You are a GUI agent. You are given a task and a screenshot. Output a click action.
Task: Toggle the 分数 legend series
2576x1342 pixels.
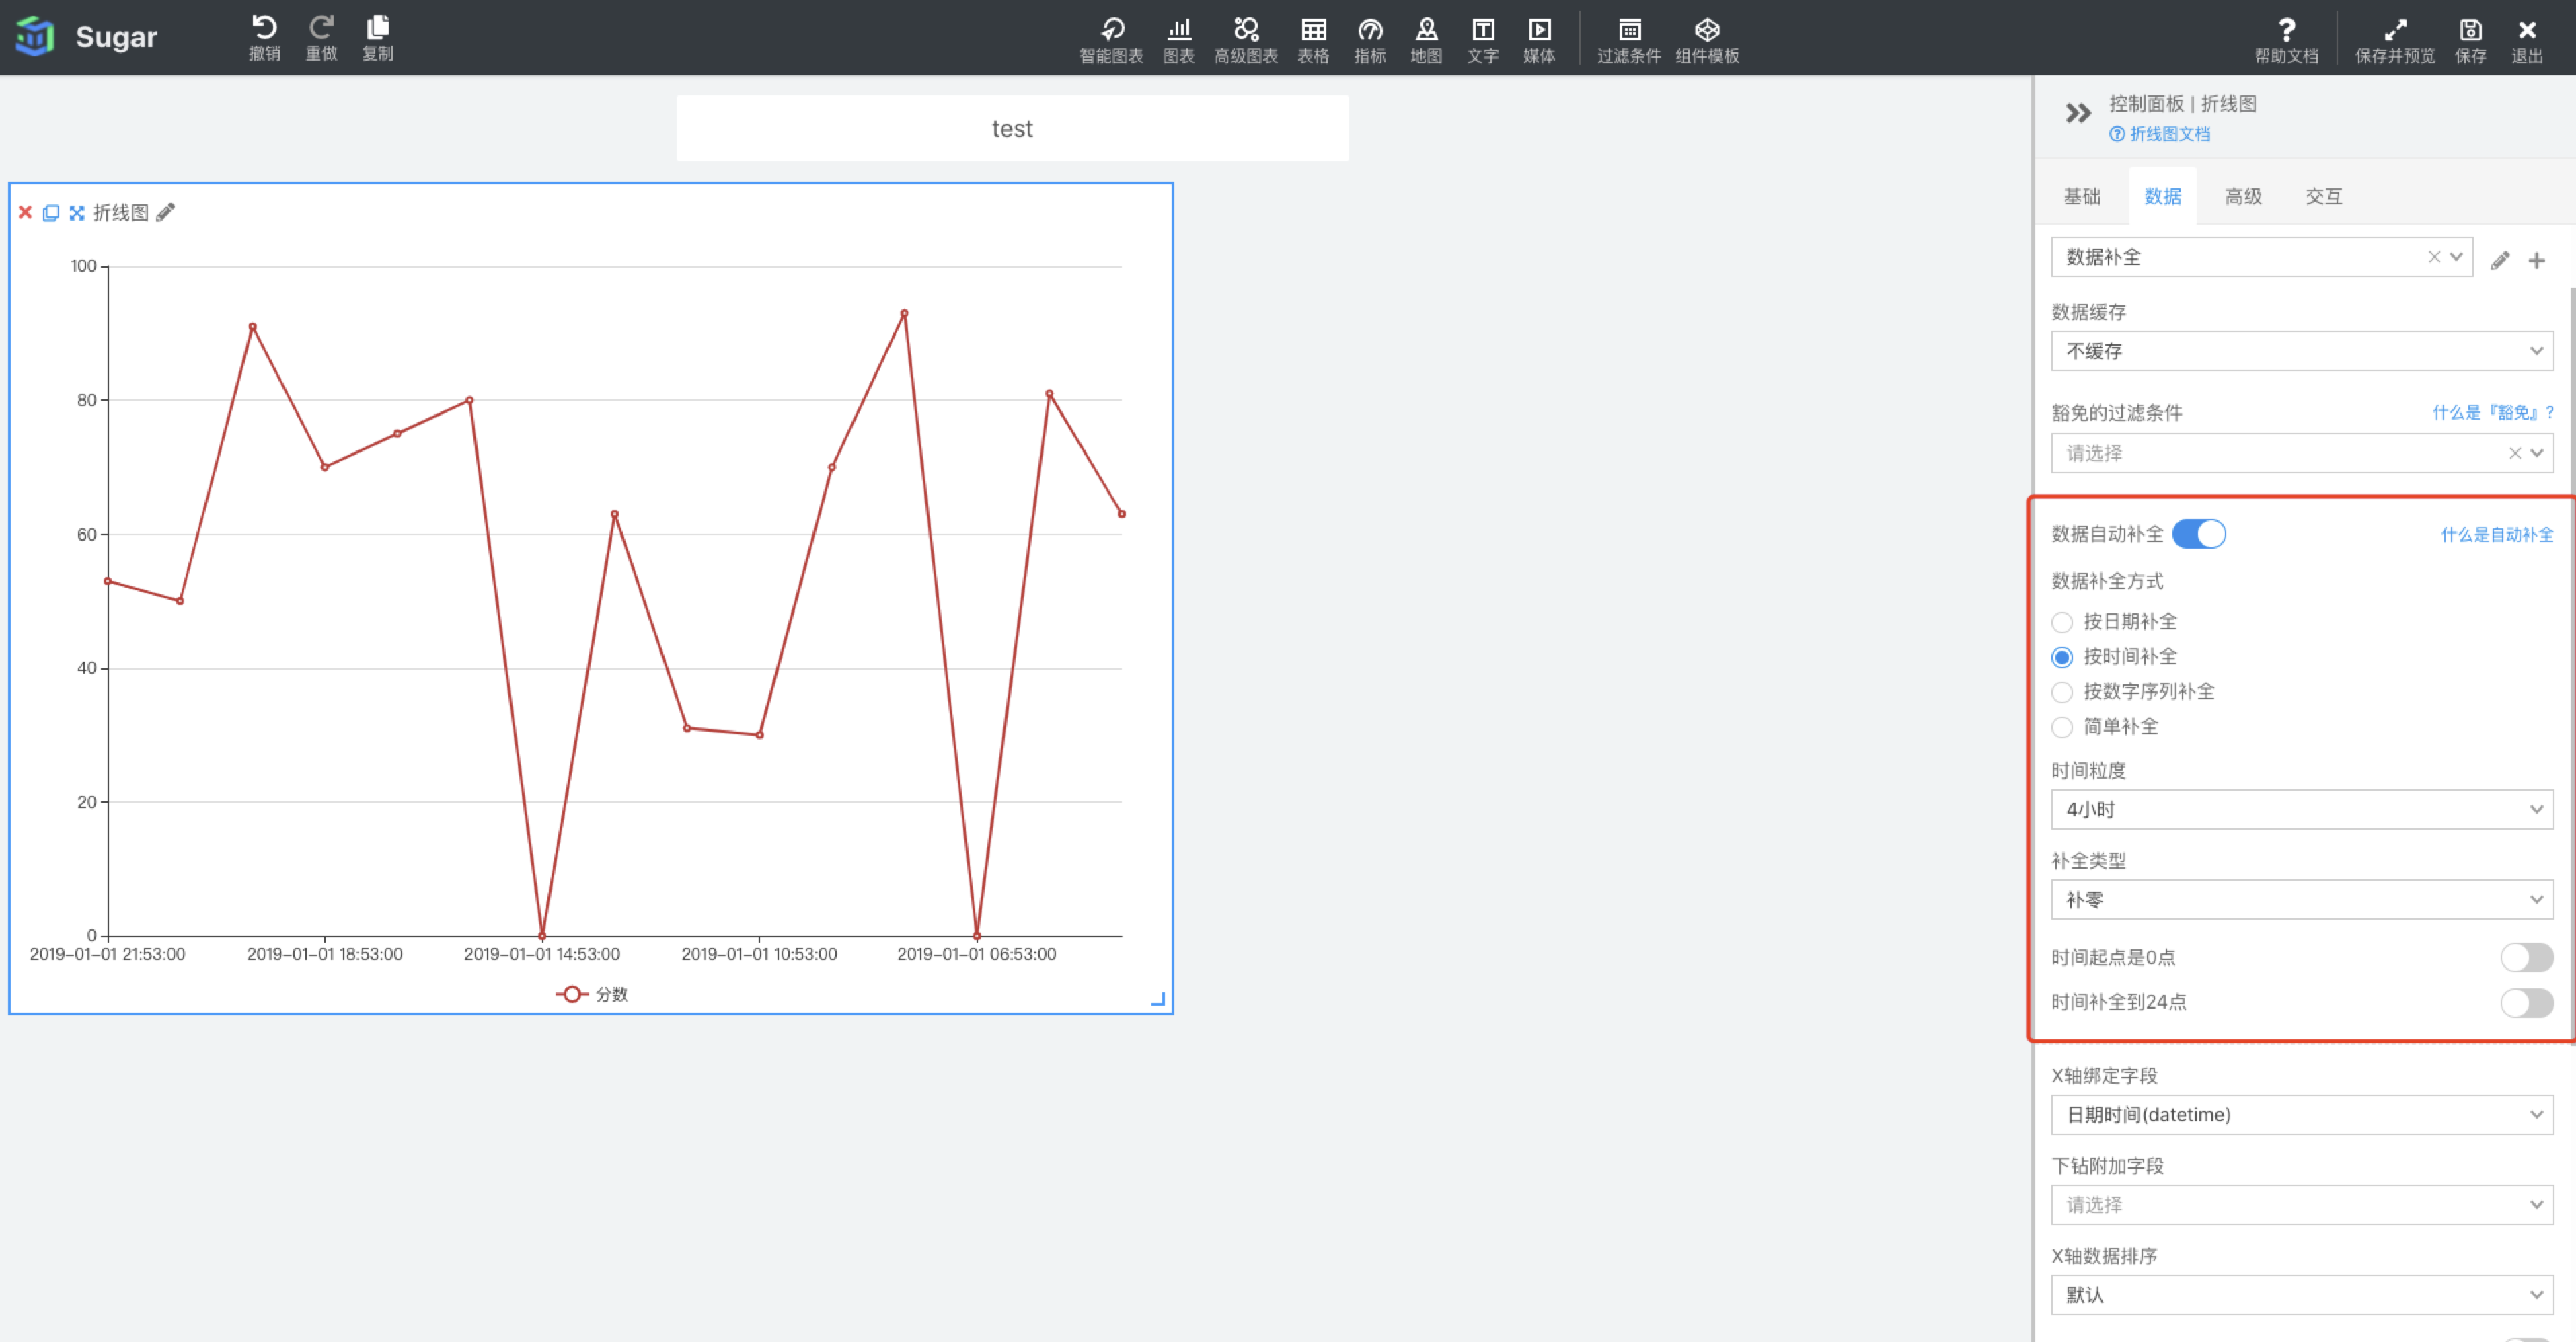(x=591, y=994)
